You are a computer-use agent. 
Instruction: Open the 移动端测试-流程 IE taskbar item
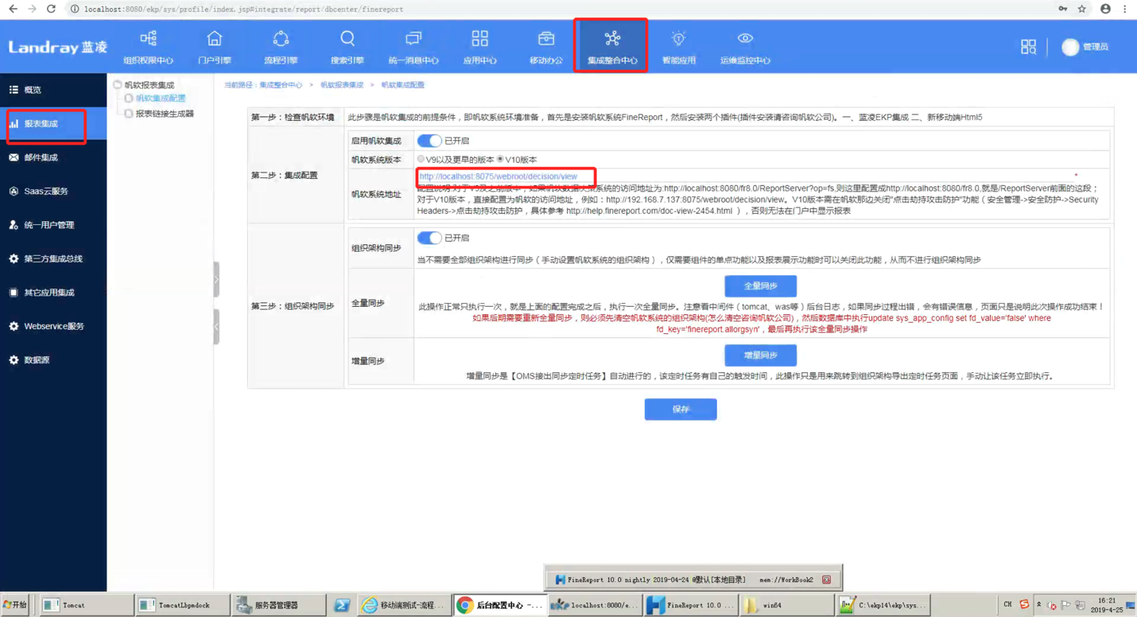tap(403, 605)
